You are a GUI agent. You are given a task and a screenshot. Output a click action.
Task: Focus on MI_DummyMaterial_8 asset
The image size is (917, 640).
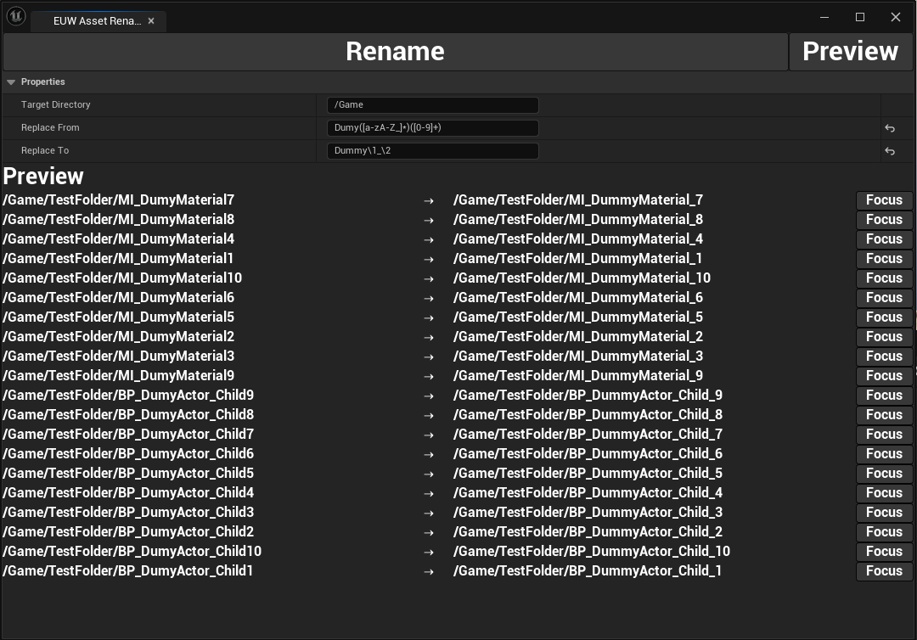coord(884,219)
